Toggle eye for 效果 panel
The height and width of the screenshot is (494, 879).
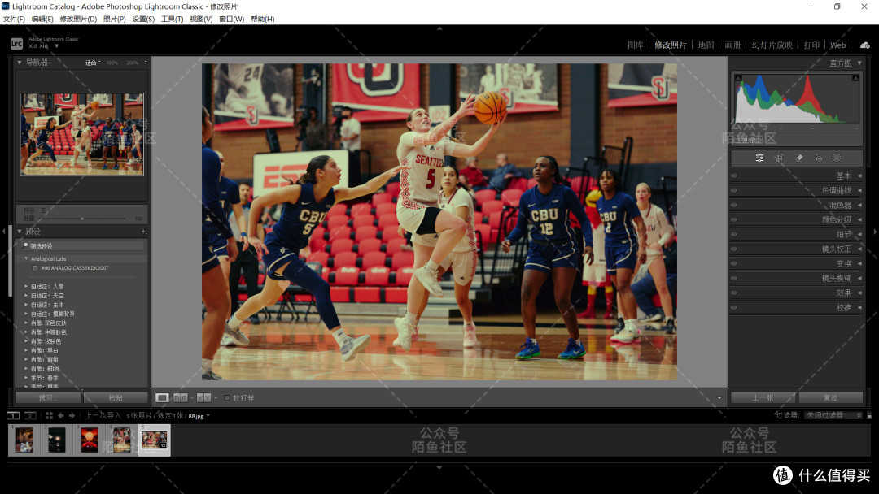734,292
